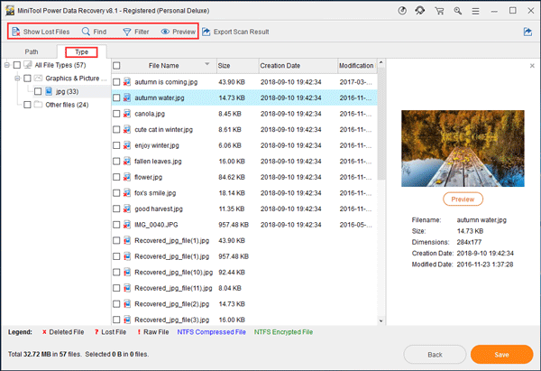Viewport: 541px width, 371px height.
Task: Click the File Name column sort arrow
Action: [208, 65]
